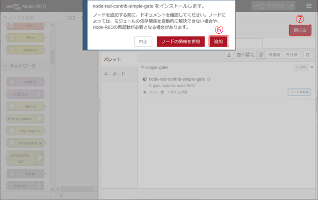Click the 中止 cancel button
The image size is (318, 200).
pyautogui.click(x=143, y=42)
